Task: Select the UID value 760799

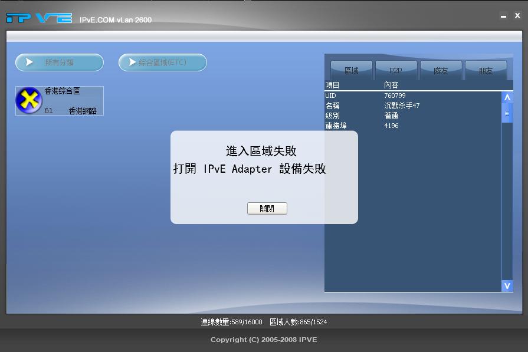Action: [x=395, y=96]
